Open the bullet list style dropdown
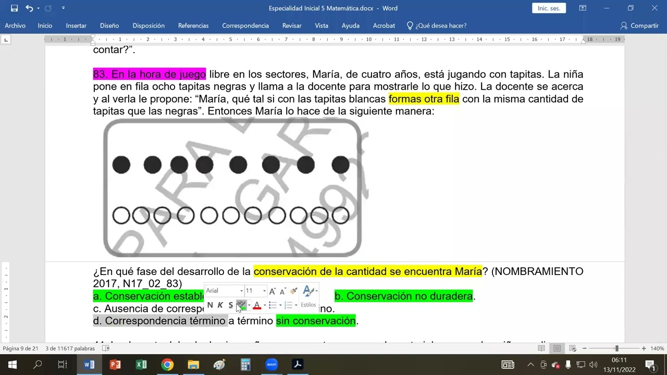 280,305
